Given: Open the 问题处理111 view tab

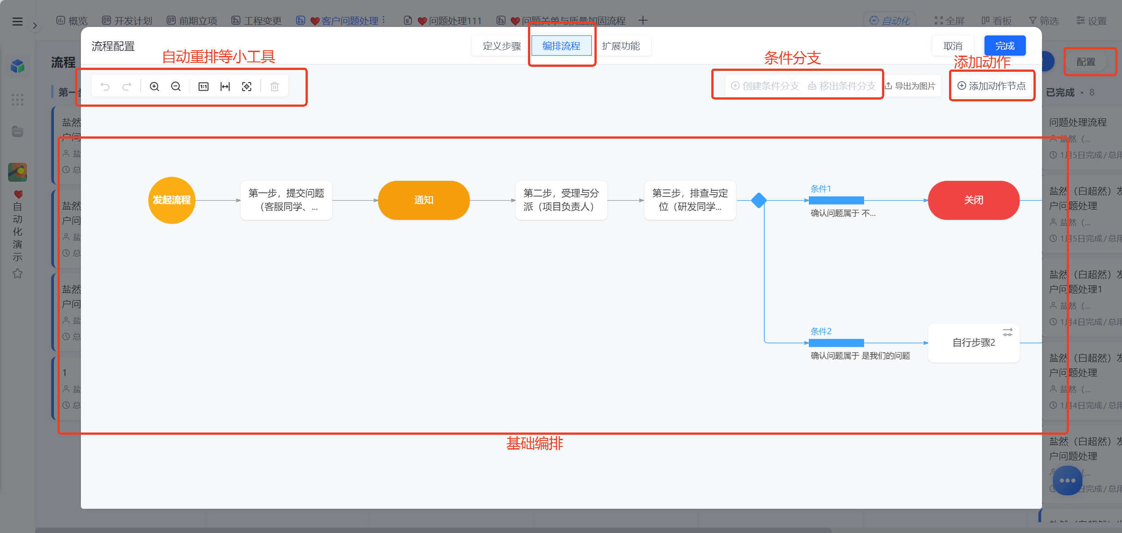Looking at the screenshot, I should click(443, 21).
